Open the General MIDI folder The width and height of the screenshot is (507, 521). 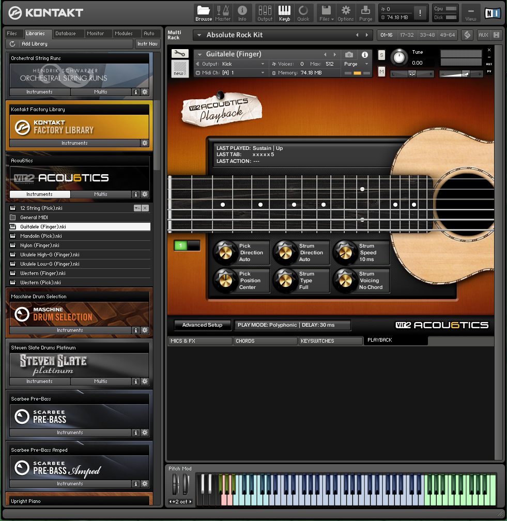click(80, 217)
